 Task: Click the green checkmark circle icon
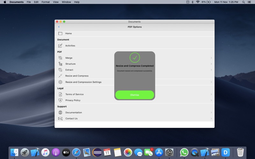[x=135, y=58]
